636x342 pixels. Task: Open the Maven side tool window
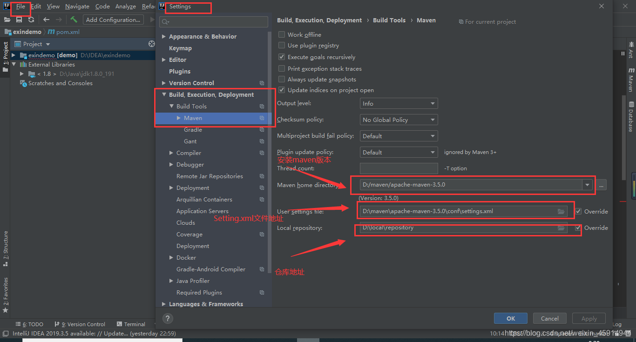click(x=631, y=80)
